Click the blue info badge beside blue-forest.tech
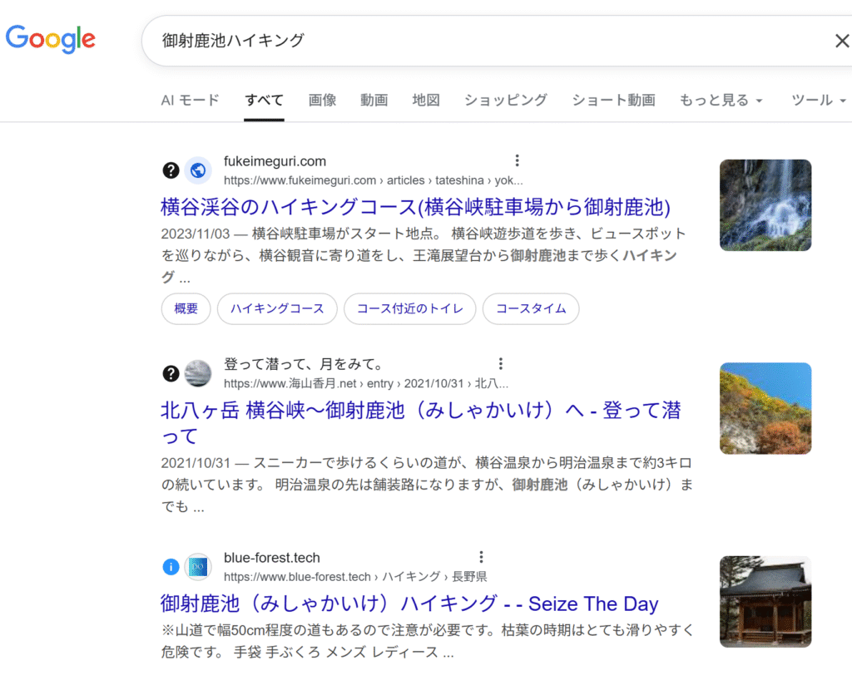 [171, 567]
